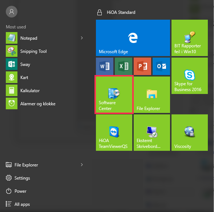
Task: Launch Eksternt Skrivebord tile
Action: coord(152,133)
